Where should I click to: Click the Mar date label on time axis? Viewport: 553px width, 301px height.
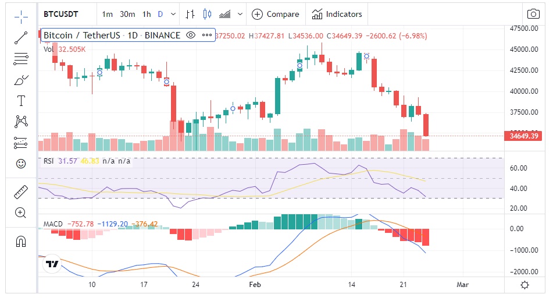(462, 284)
